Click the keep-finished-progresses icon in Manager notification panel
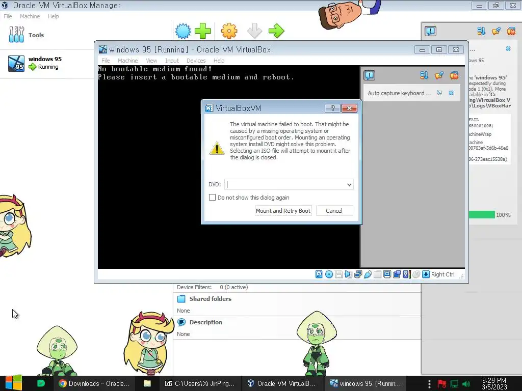522x391 pixels. [481, 31]
